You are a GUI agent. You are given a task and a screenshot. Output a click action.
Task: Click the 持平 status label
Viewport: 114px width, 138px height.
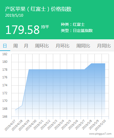[x=45, y=27]
